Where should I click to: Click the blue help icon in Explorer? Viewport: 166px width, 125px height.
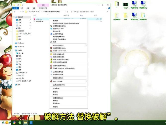pos(109,8)
